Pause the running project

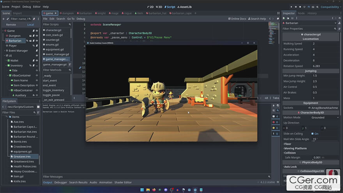point(295,7)
